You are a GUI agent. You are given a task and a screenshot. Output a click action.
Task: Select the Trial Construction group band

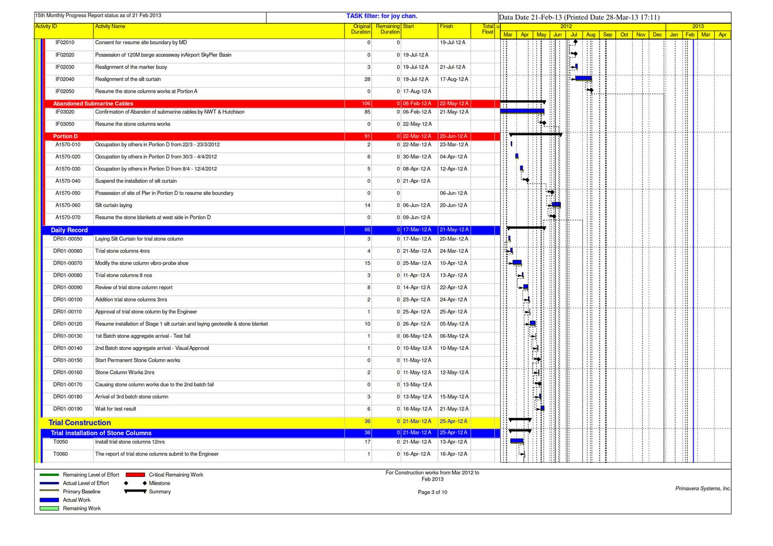[270, 423]
